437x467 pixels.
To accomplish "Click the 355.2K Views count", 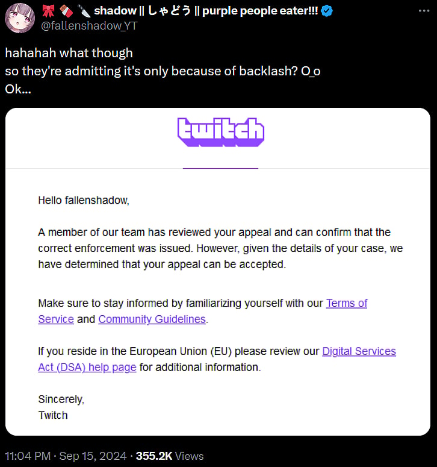I will [170, 456].
